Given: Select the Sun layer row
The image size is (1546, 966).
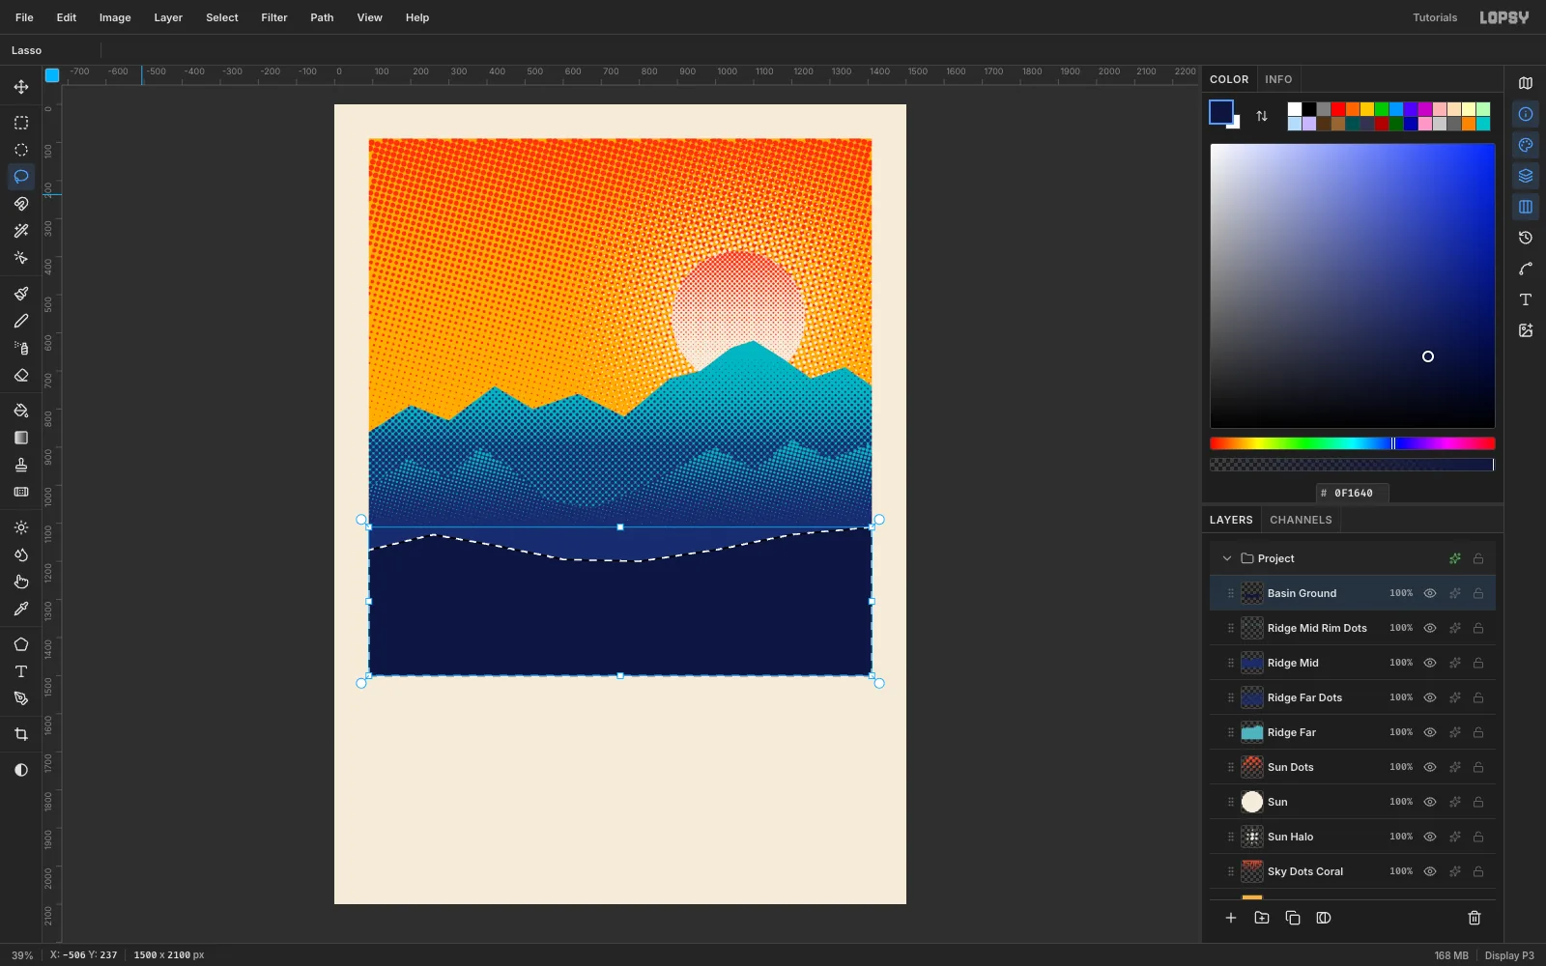Looking at the screenshot, I should [1353, 802].
